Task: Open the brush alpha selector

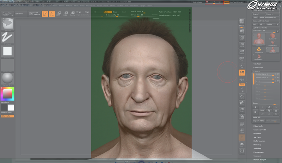Action: tap(7, 51)
